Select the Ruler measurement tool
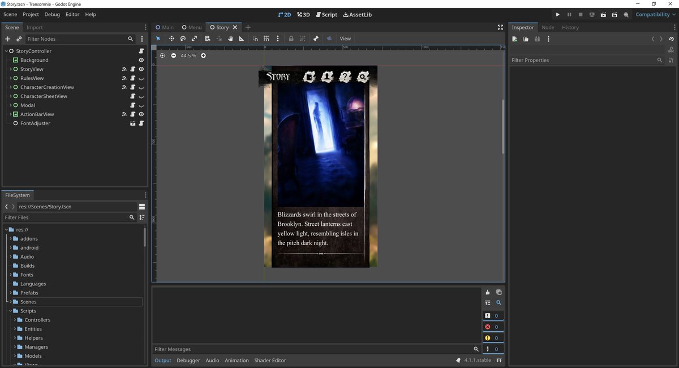Screen dimensions: 679x368 click(242, 38)
